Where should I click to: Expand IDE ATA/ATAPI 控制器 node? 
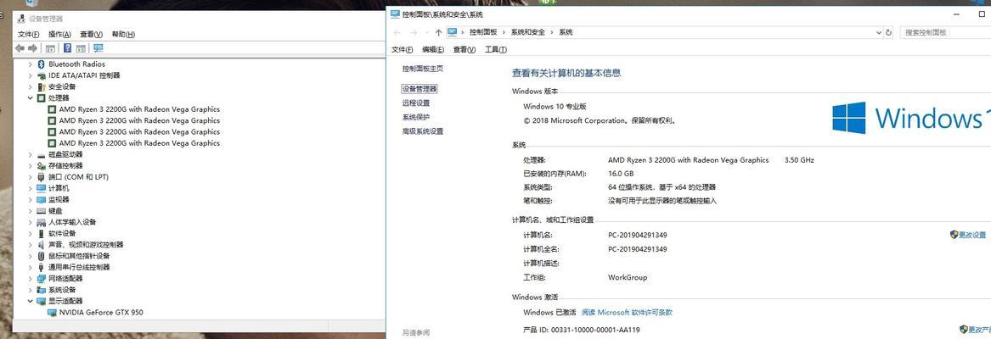30,75
